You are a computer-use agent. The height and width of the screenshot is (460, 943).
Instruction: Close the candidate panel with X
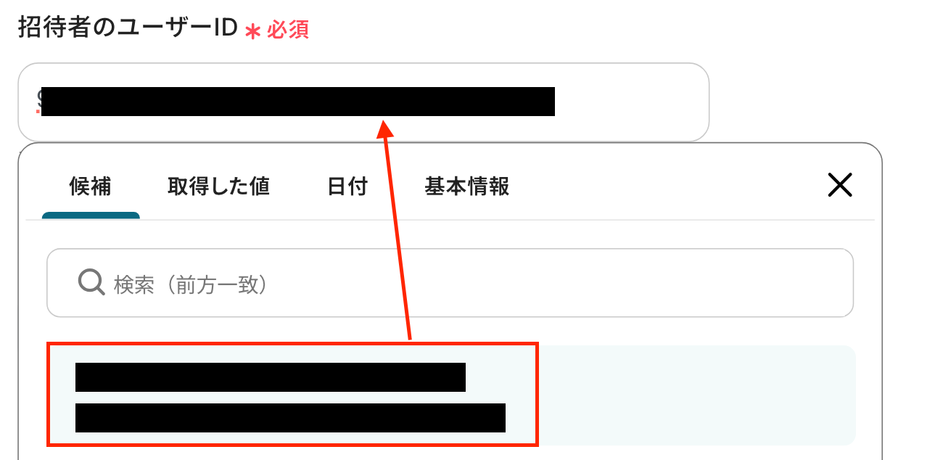(840, 186)
